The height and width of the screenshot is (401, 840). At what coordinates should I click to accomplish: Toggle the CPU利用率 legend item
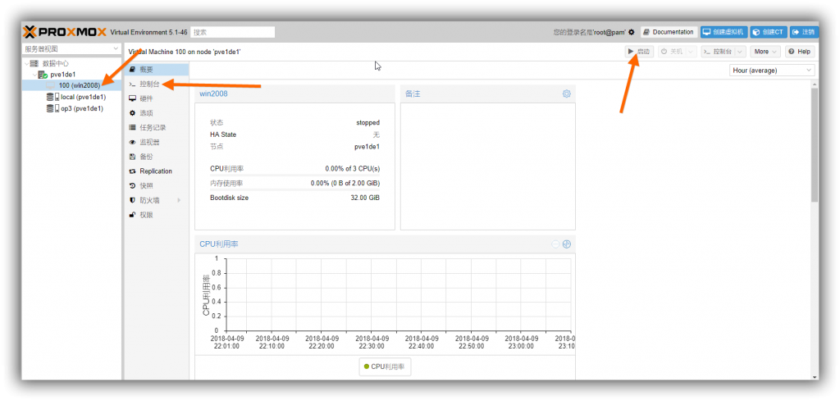pos(385,367)
